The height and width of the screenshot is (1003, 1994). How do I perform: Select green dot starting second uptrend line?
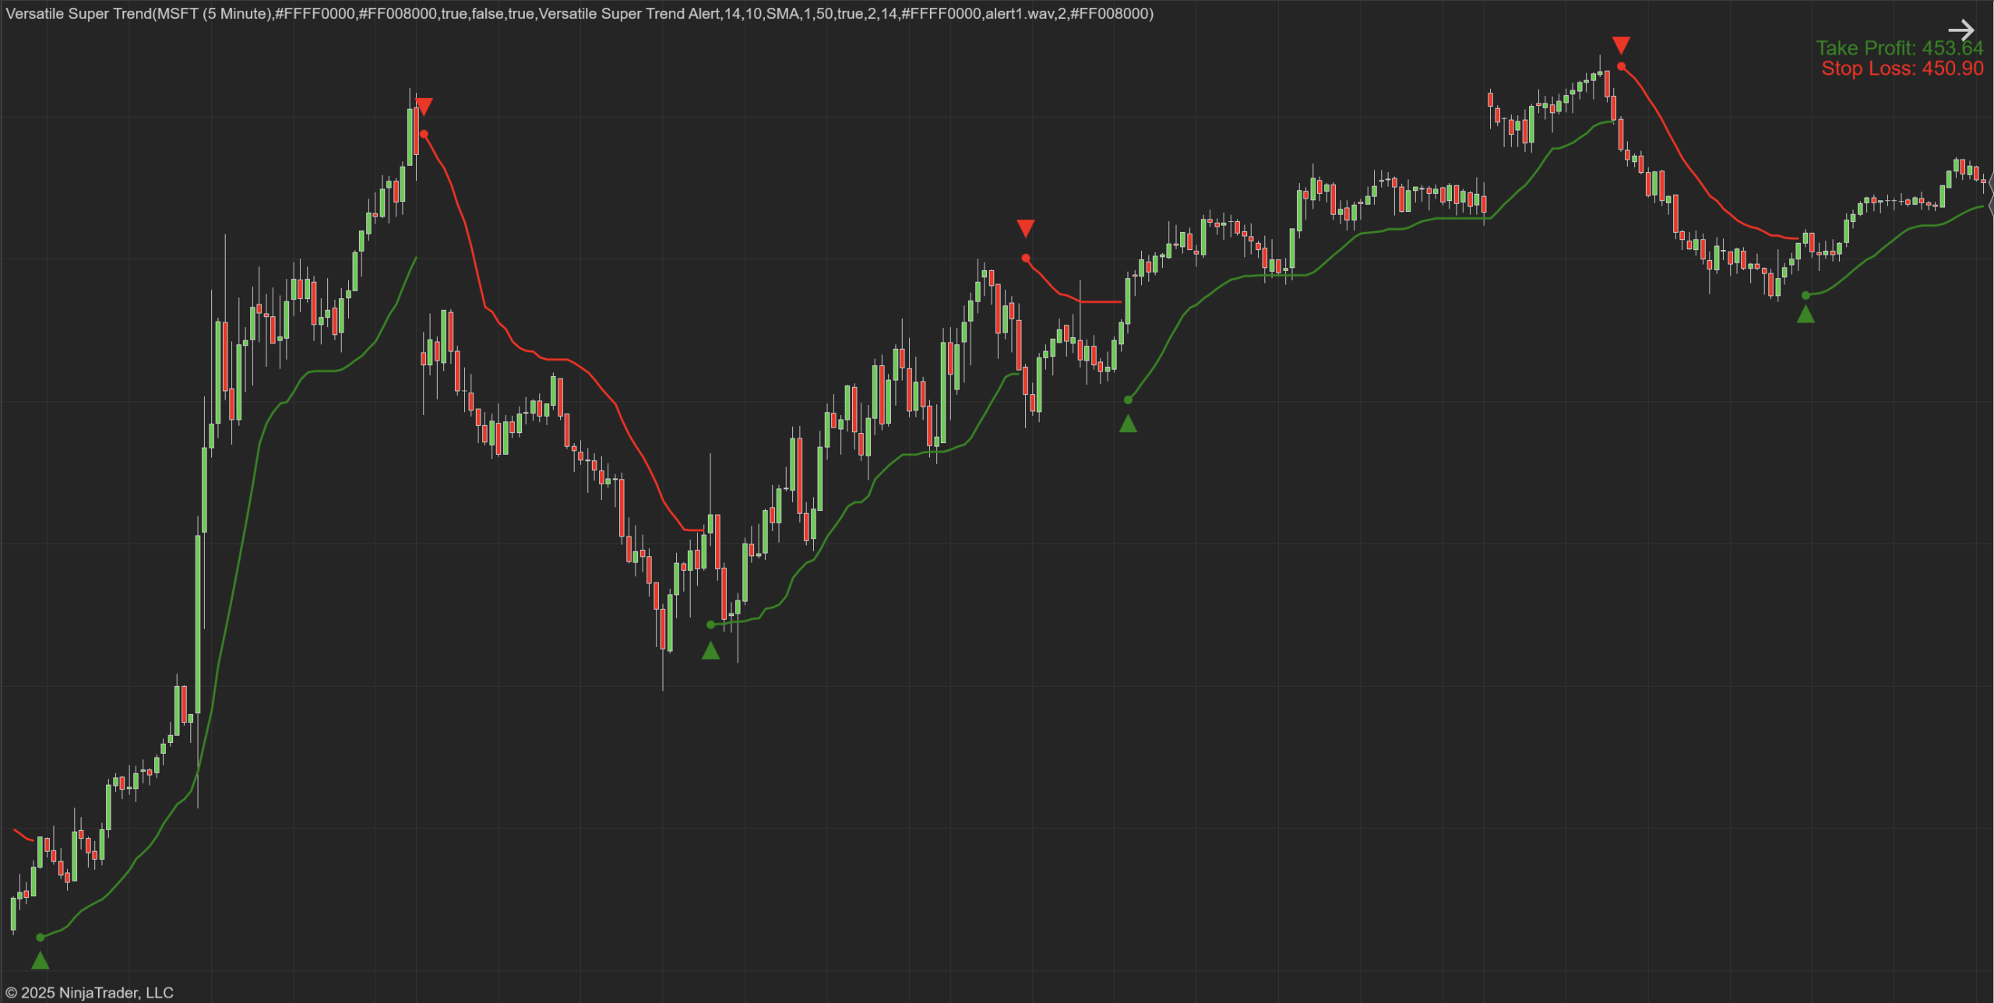tap(710, 625)
